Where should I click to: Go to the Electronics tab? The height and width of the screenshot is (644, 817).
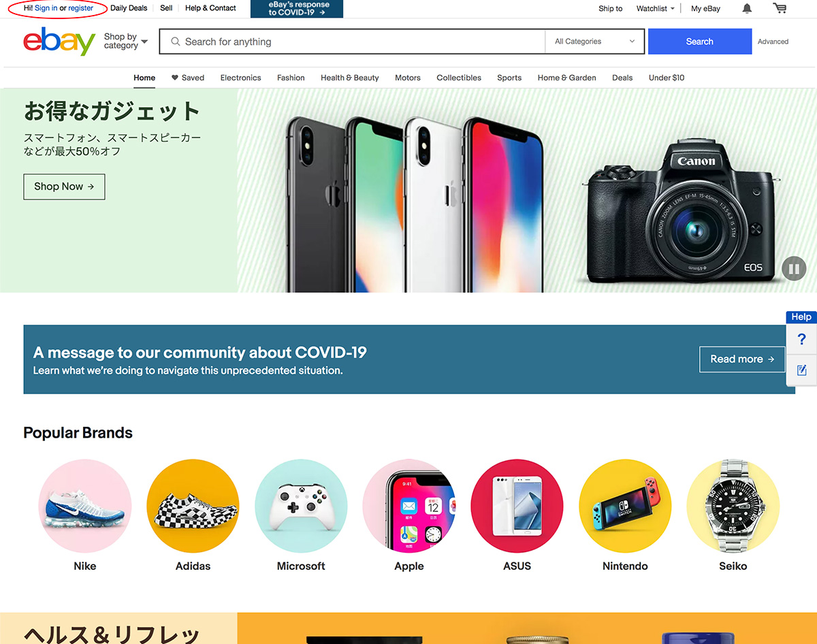pos(240,78)
